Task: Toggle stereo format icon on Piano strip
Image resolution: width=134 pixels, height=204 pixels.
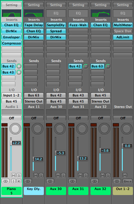Action: tap(5, 181)
